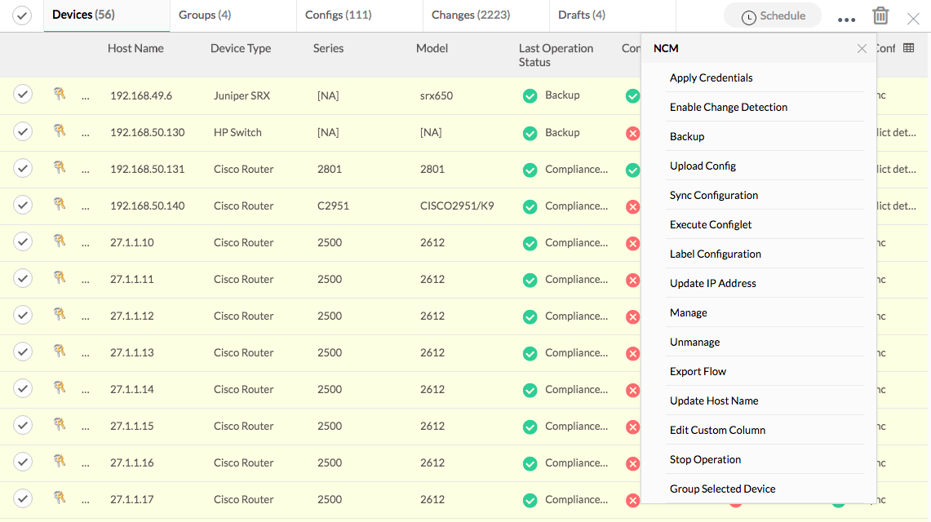Image resolution: width=931 pixels, height=522 pixels.
Task: Expand ellipsis beside host 27.1.1.16
Action: click(86, 464)
